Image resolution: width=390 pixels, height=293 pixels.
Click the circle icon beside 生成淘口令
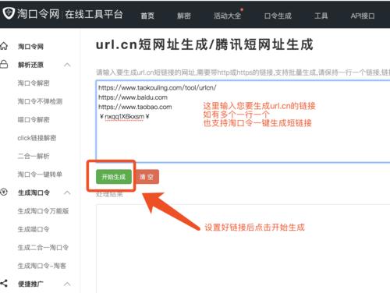[4, 192]
